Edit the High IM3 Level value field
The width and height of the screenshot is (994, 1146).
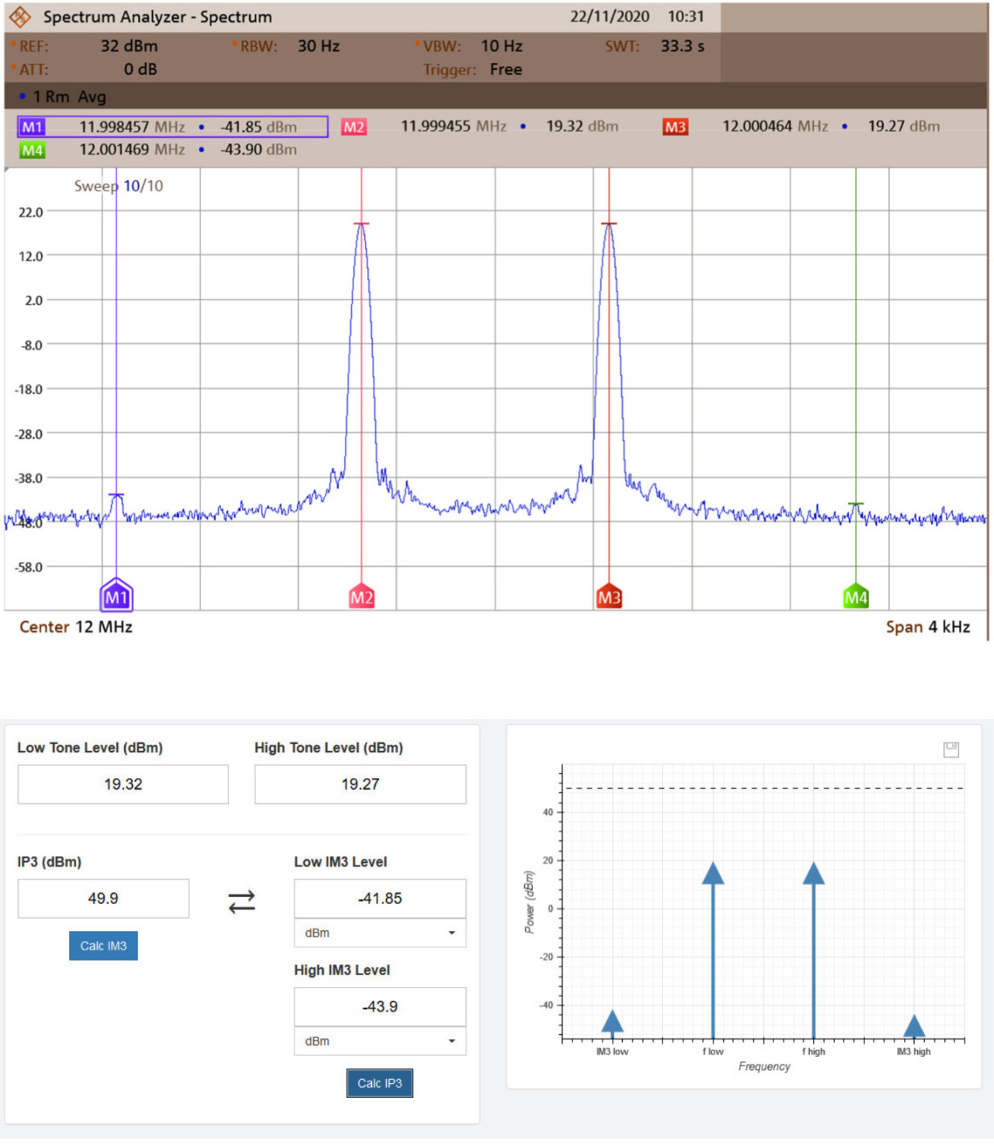(x=380, y=1006)
